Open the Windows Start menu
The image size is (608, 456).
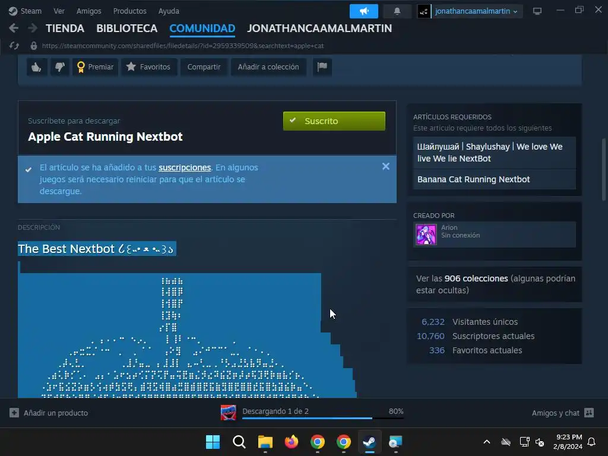[x=213, y=442]
